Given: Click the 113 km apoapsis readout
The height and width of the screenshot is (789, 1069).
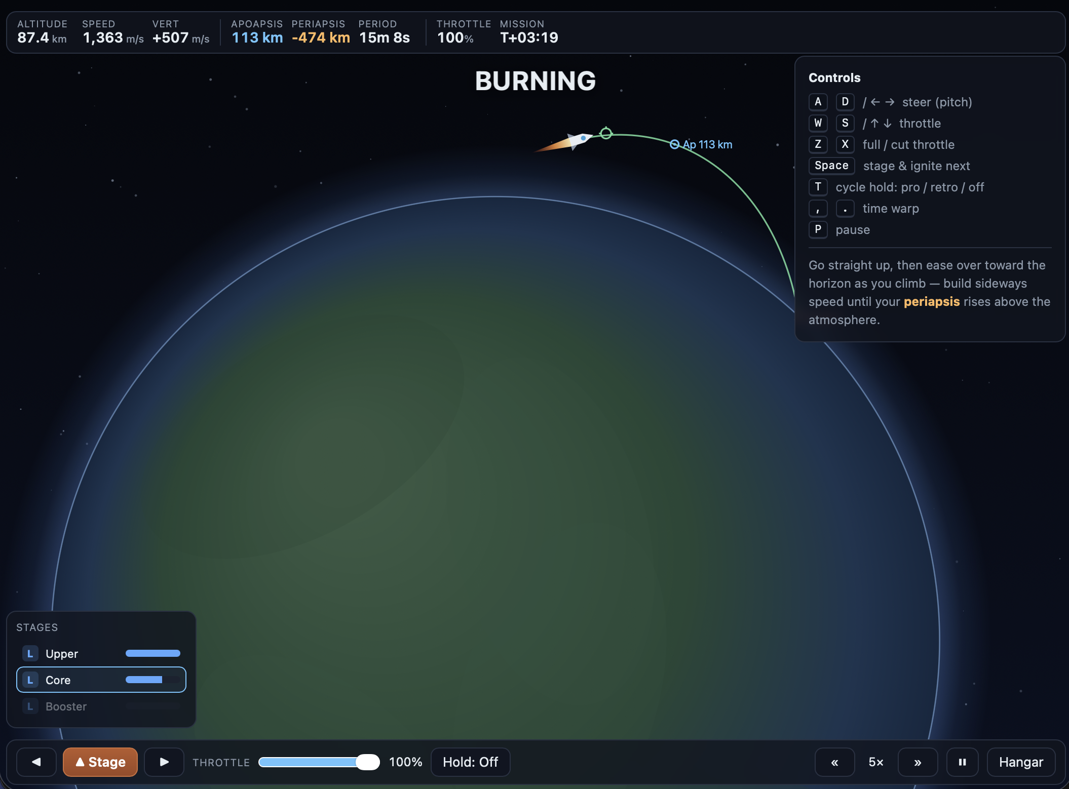Looking at the screenshot, I should pos(257,37).
